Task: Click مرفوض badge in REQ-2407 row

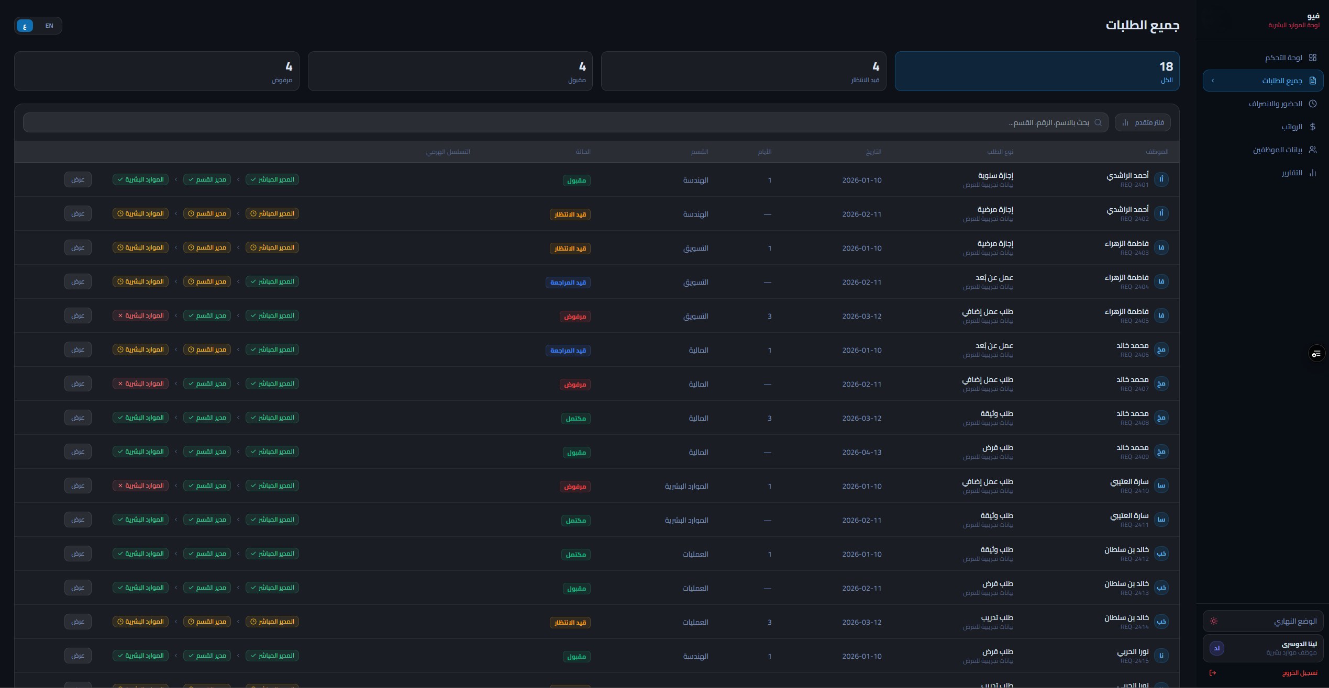Action: pyautogui.click(x=575, y=385)
